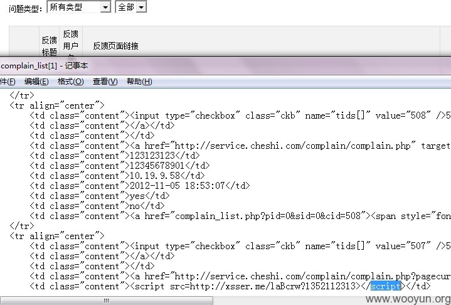The width and height of the screenshot is (451, 305).
Task: Open the 查看(V) menu in Notepad
Action: [105, 82]
